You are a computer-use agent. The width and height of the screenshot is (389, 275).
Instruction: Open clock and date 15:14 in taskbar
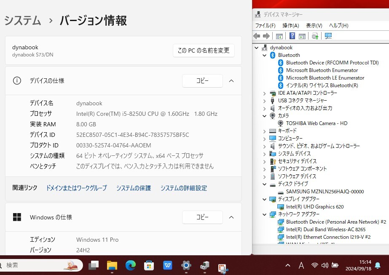pos(359,266)
